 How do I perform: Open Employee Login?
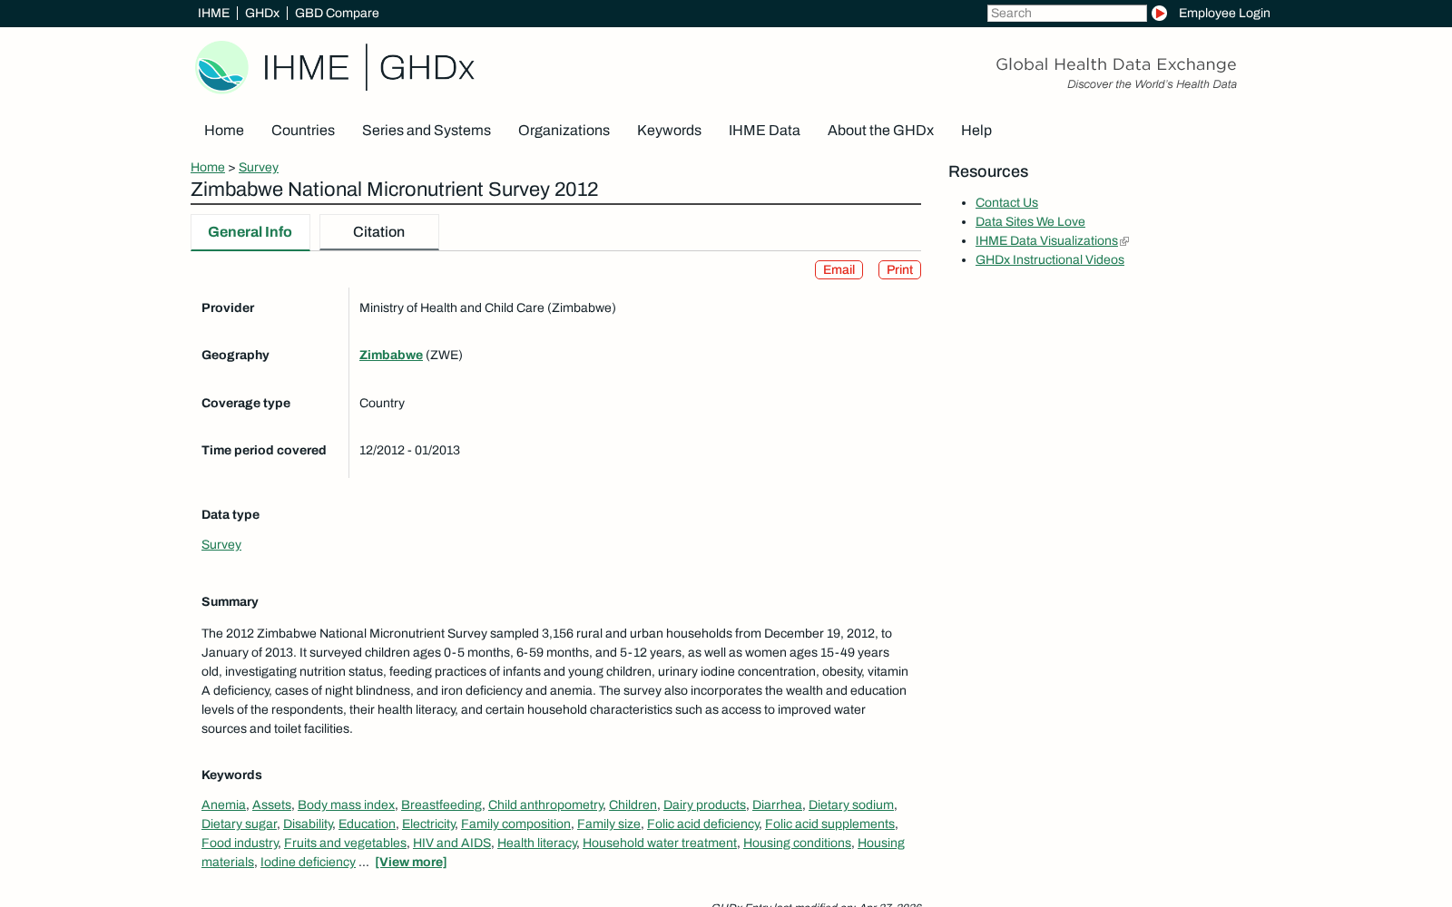coord(1224,13)
